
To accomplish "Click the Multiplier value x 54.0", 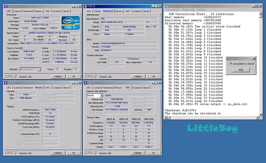I will click(x=29, y=55).
